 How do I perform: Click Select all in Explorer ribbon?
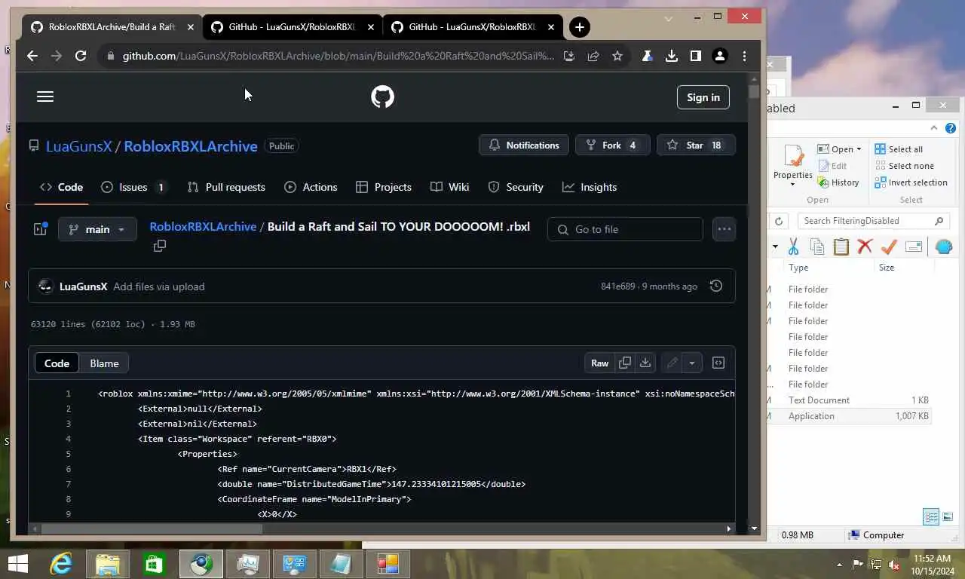pyautogui.click(x=899, y=149)
